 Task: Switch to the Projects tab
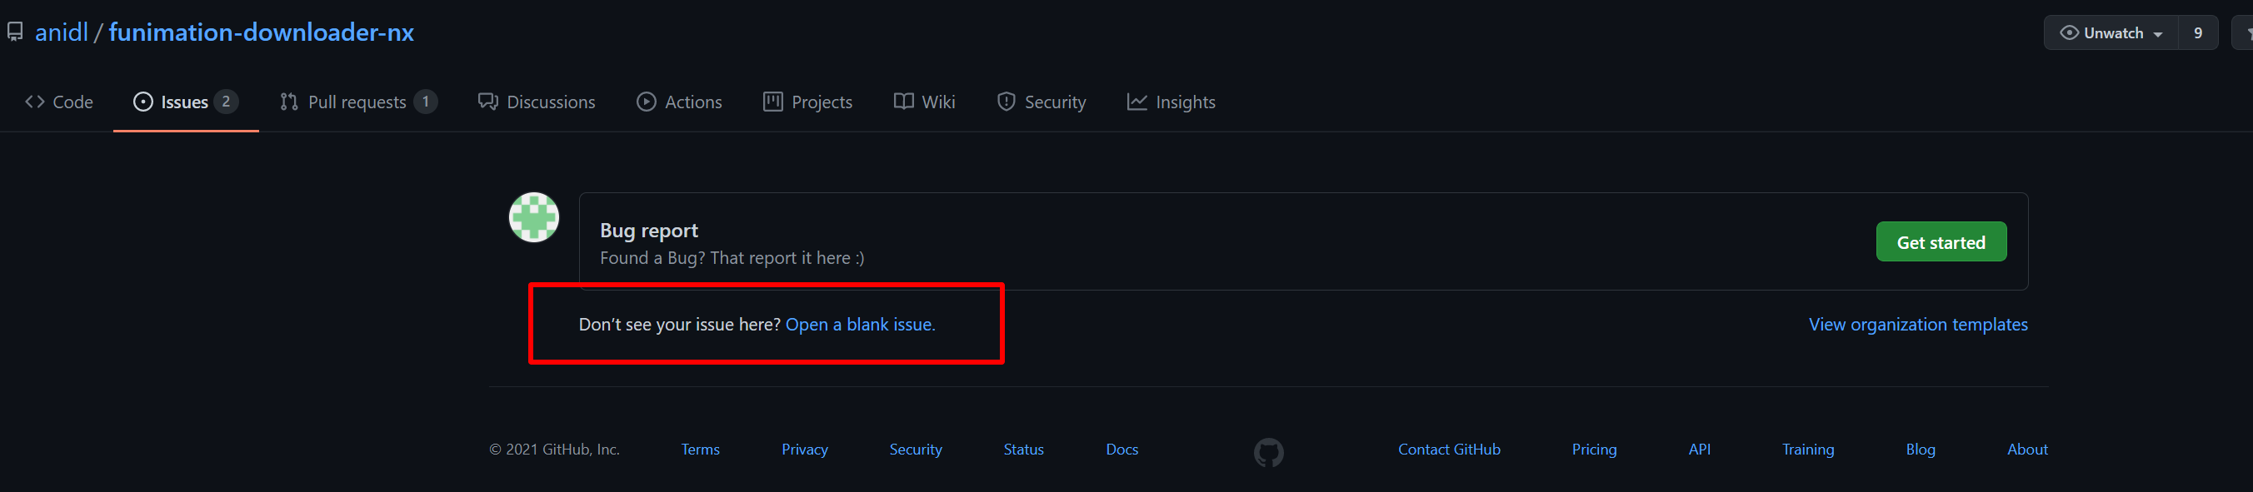tap(807, 102)
